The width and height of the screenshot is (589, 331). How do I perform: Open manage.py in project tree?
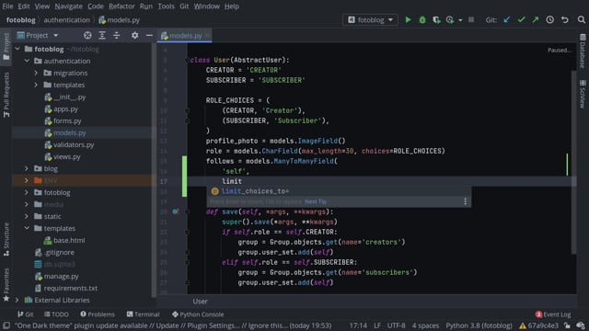click(x=61, y=276)
